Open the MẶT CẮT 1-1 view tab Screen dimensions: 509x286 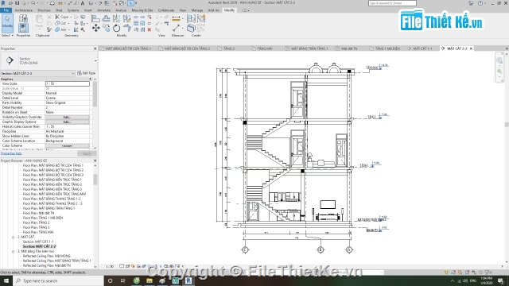click(x=422, y=48)
